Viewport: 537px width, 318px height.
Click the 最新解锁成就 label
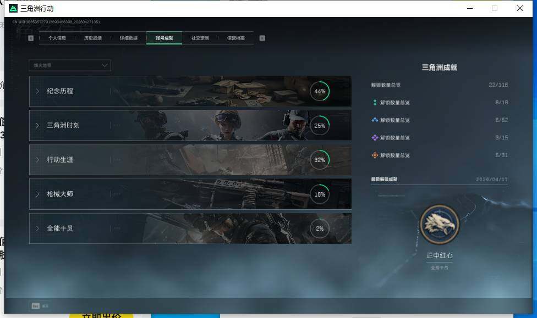click(x=384, y=179)
